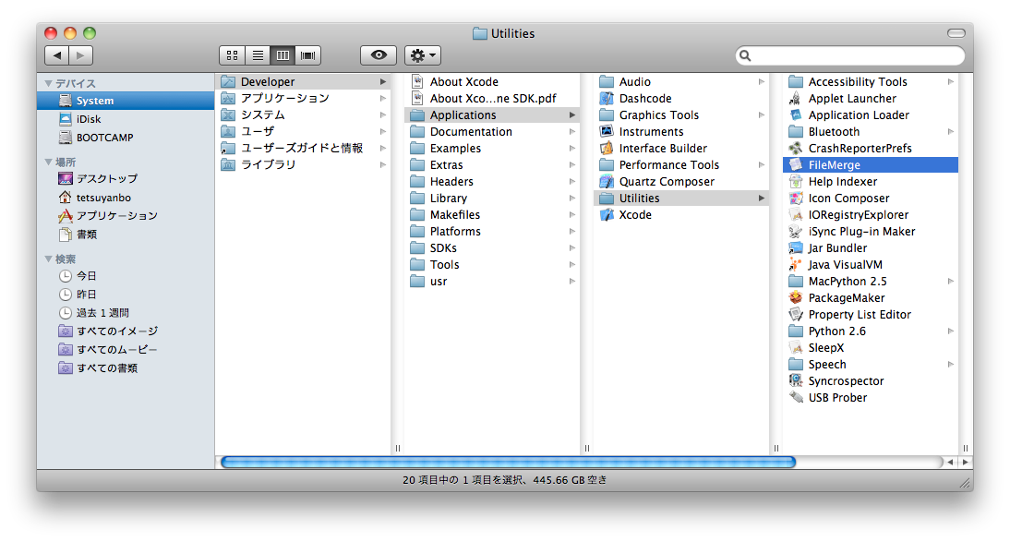Go back with the left arrow button
This screenshot has height=542, width=1010.
click(56, 55)
